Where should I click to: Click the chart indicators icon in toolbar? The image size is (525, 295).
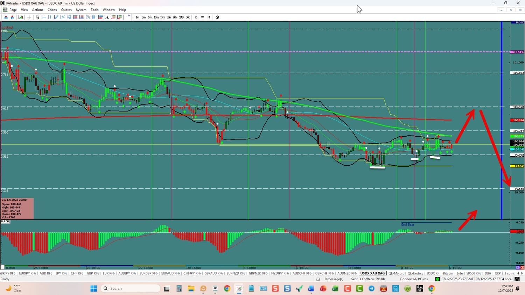click(21, 17)
